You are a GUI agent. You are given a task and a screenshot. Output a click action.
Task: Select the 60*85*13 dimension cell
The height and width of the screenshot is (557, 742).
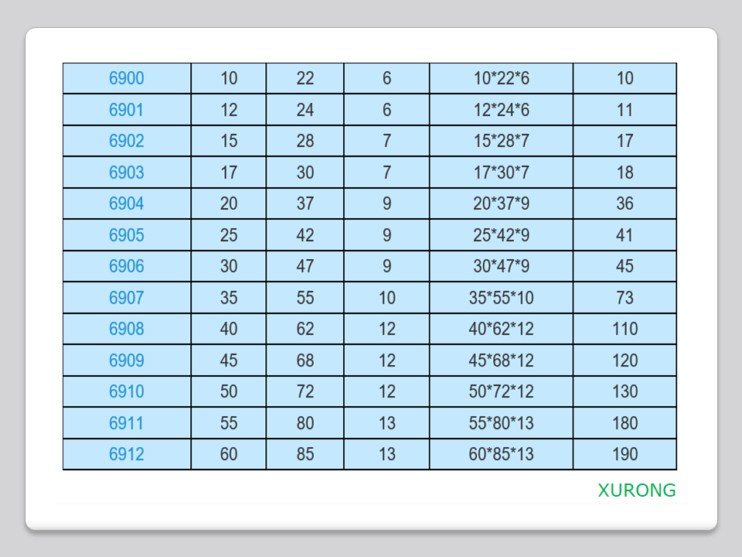point(501,454)
